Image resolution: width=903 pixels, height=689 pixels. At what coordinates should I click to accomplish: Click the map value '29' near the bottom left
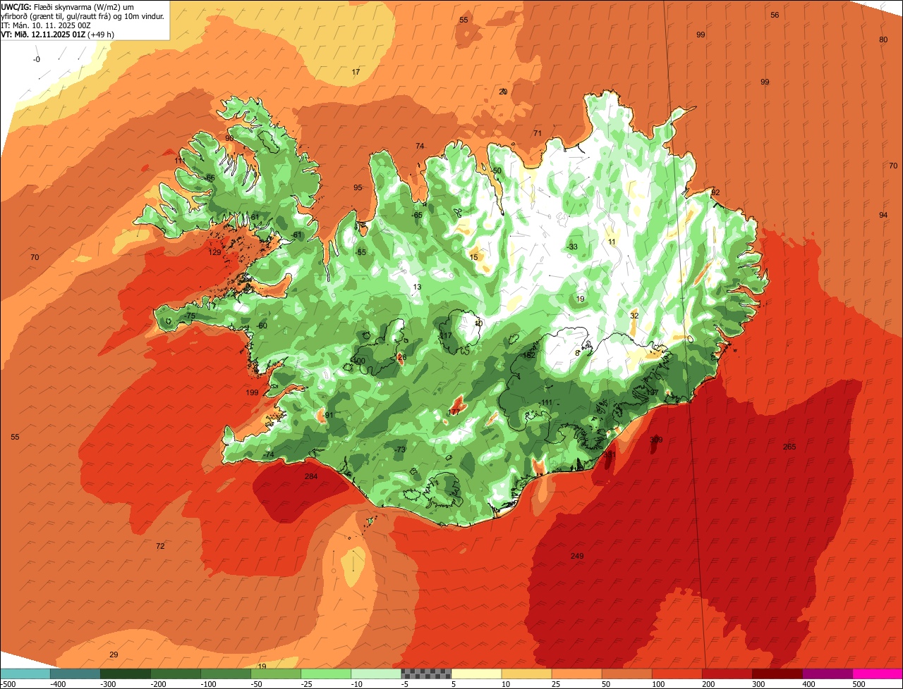point(114,655)
